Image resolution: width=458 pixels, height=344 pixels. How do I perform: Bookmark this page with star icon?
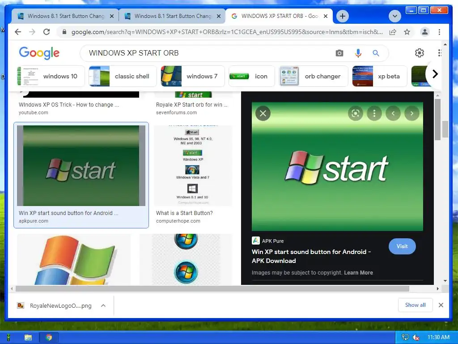click(x=407, y=32)
